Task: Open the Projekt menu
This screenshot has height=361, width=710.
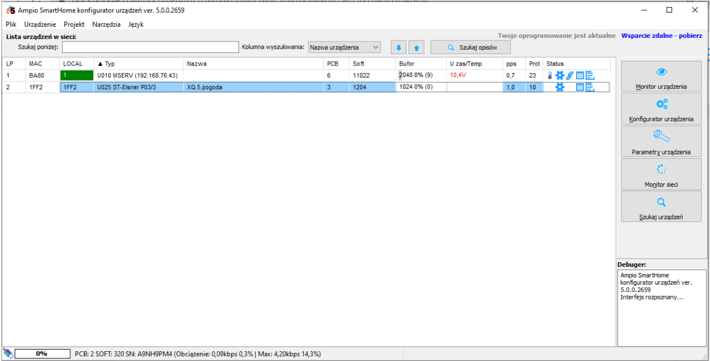Action: pyautogui.click(x=74, y=24)
